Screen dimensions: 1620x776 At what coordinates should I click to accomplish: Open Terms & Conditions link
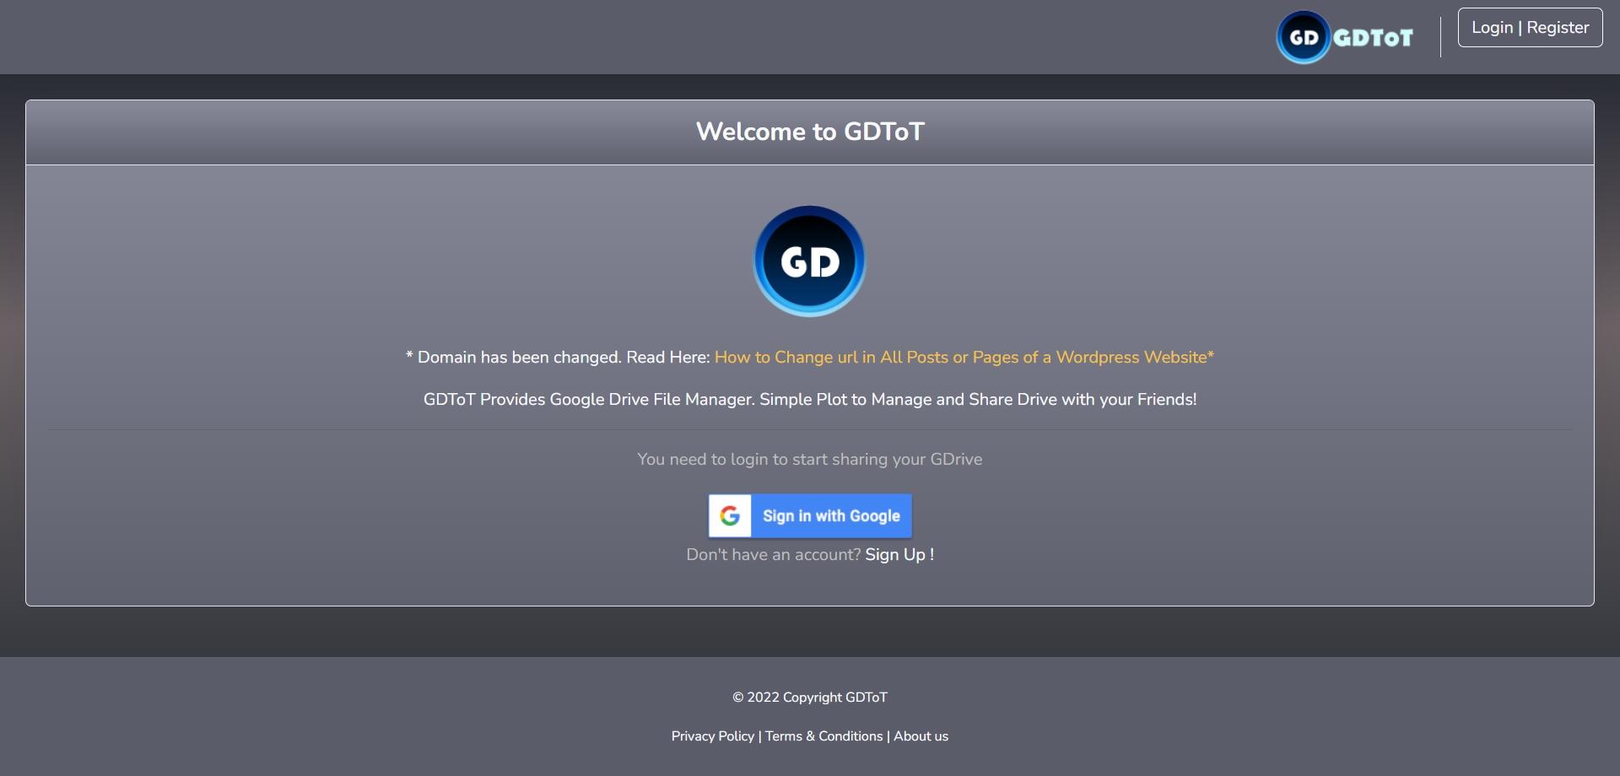point(823,736)
